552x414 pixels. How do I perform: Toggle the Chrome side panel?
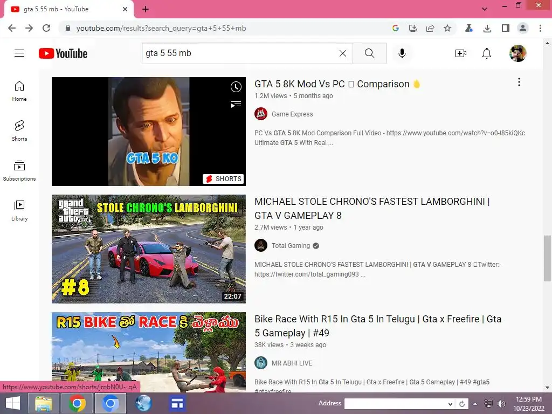click(x=506, y=28)
